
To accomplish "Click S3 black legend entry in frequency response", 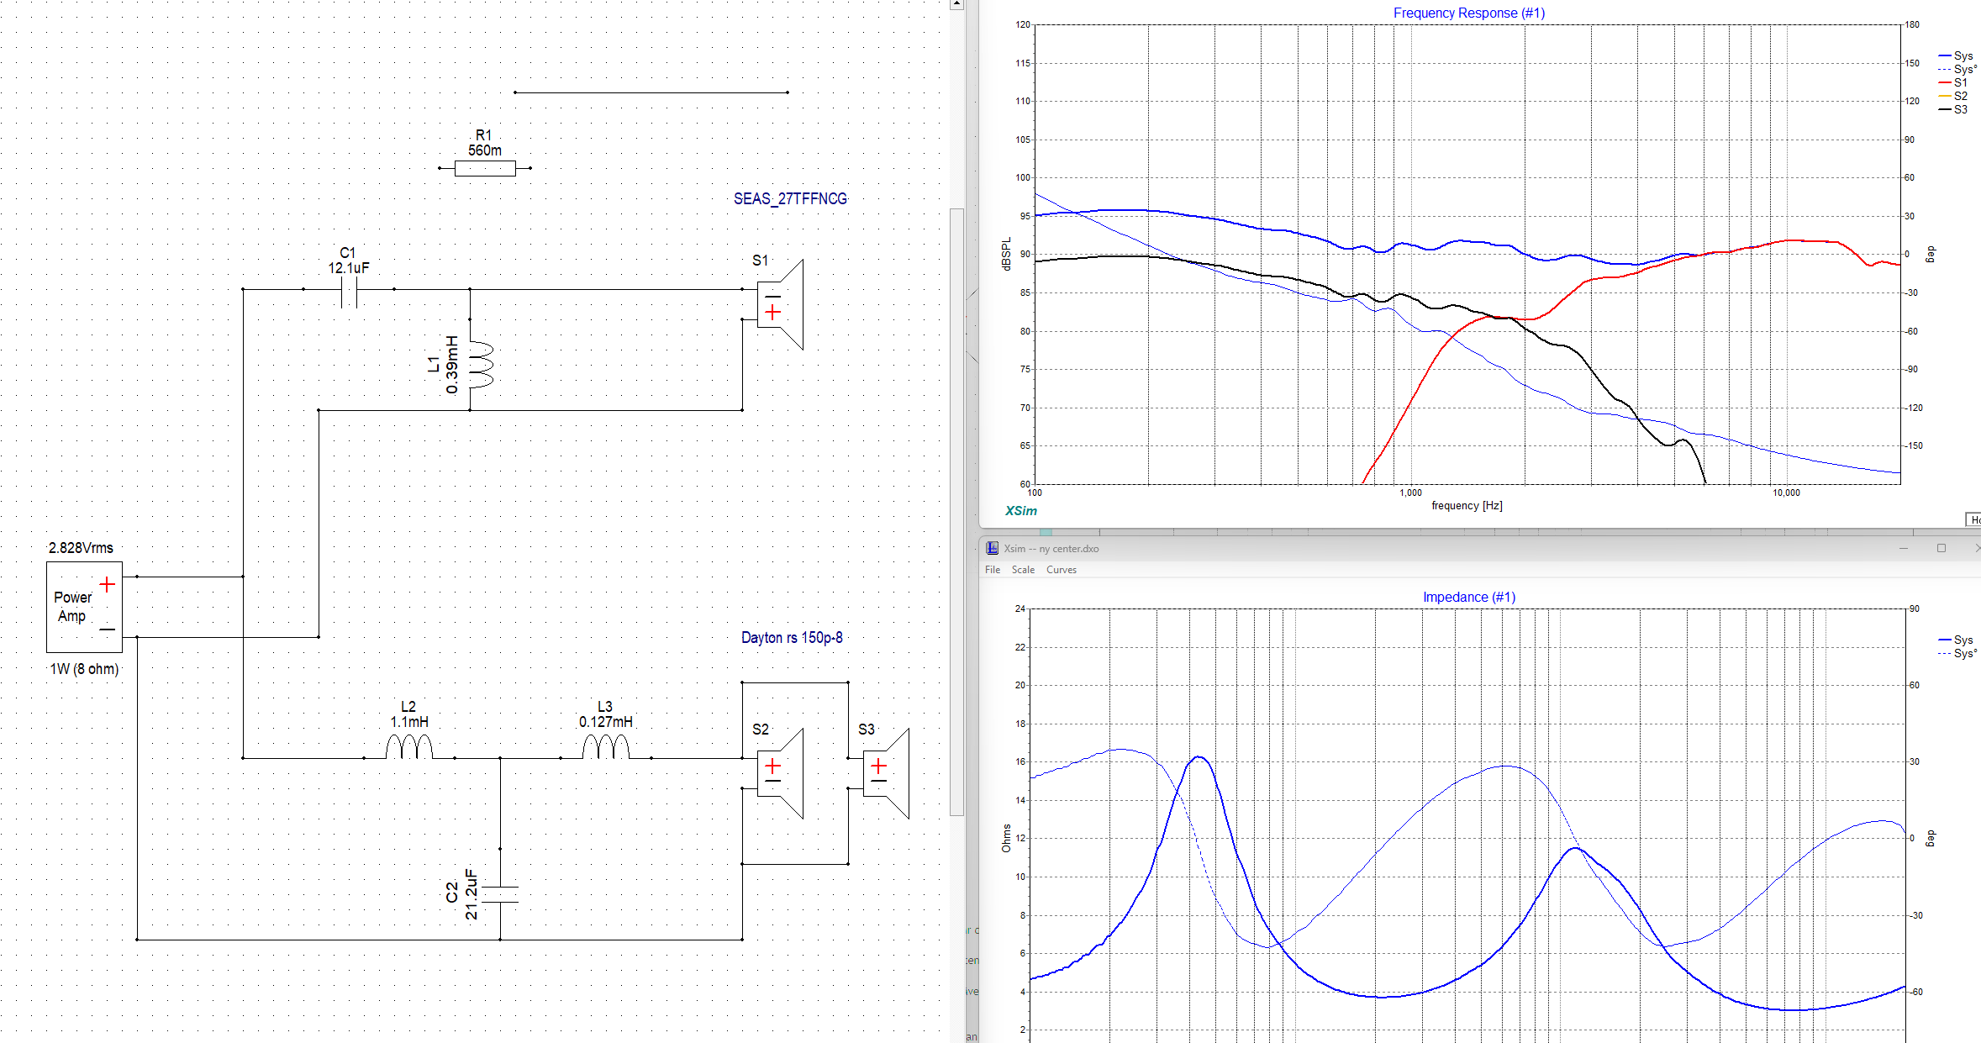I will click(x=1959, y=109).
